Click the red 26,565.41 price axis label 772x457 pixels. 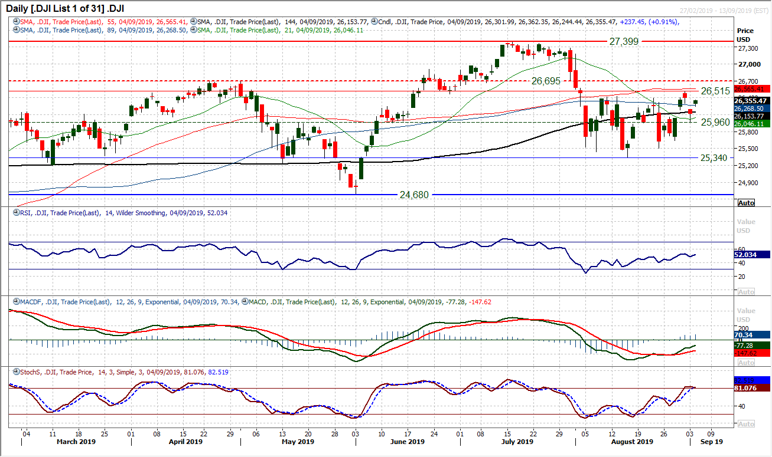pyautogui.click(x=751, y=89)
